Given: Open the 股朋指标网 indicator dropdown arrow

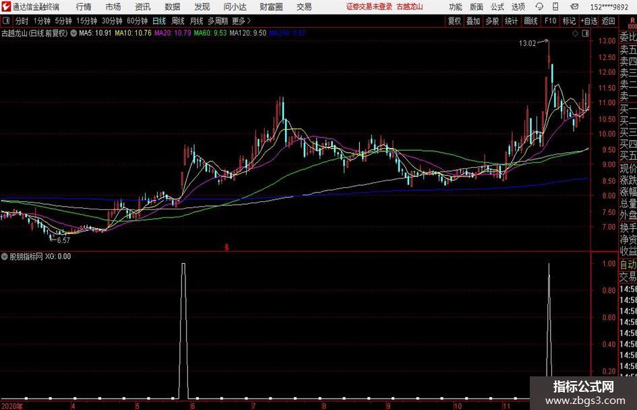Looking at the screenshot, I should [x=5, y=257].
